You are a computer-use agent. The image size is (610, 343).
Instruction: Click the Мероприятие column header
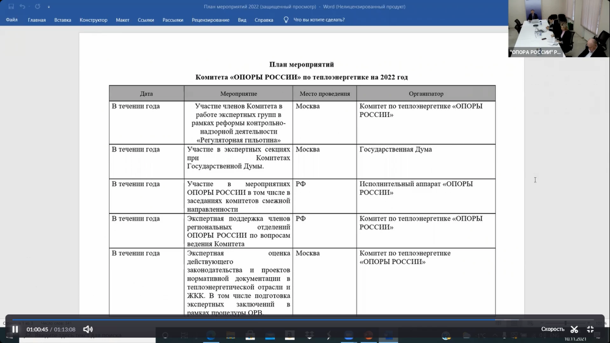pyautogui.click(x=239, y=93)
